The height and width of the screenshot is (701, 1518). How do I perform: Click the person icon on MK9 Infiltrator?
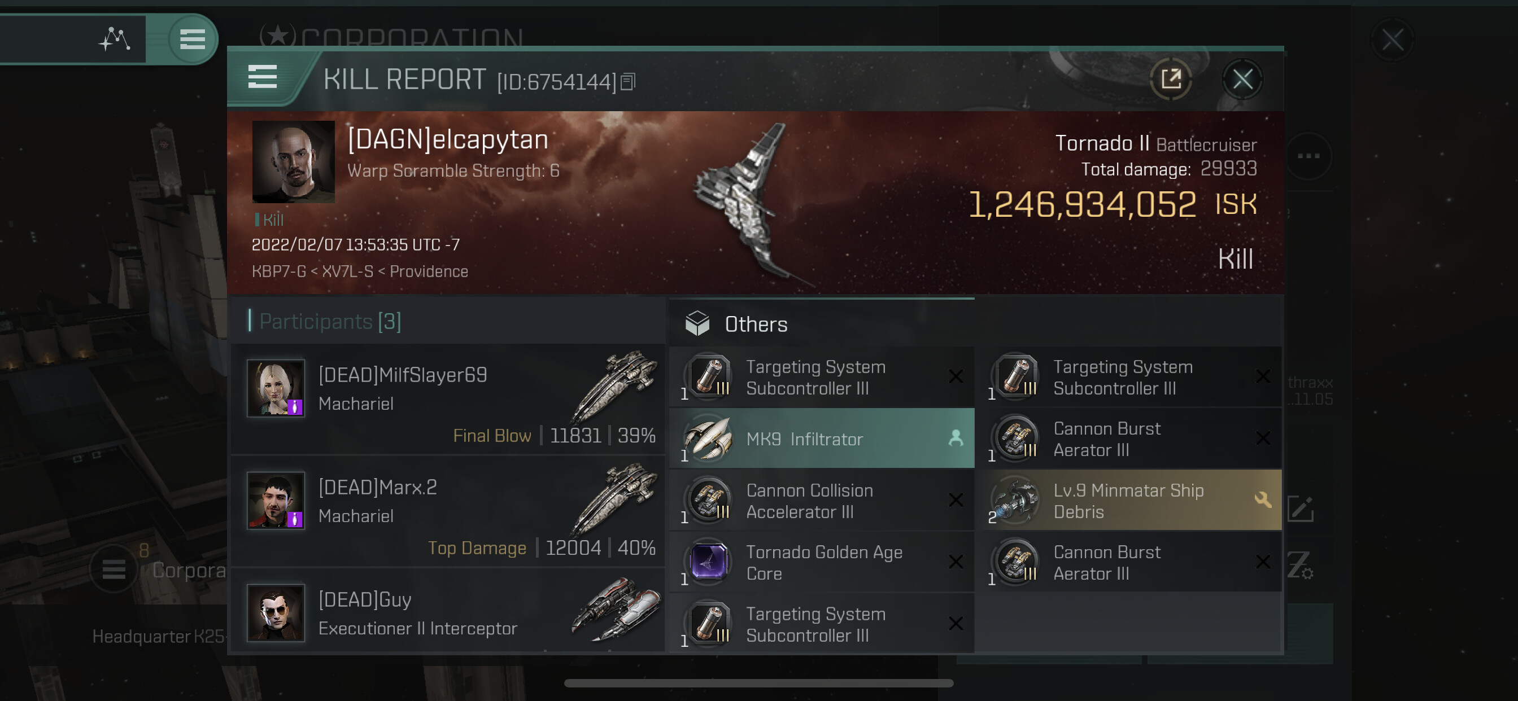pyautogui.click(x=955, y=439)
